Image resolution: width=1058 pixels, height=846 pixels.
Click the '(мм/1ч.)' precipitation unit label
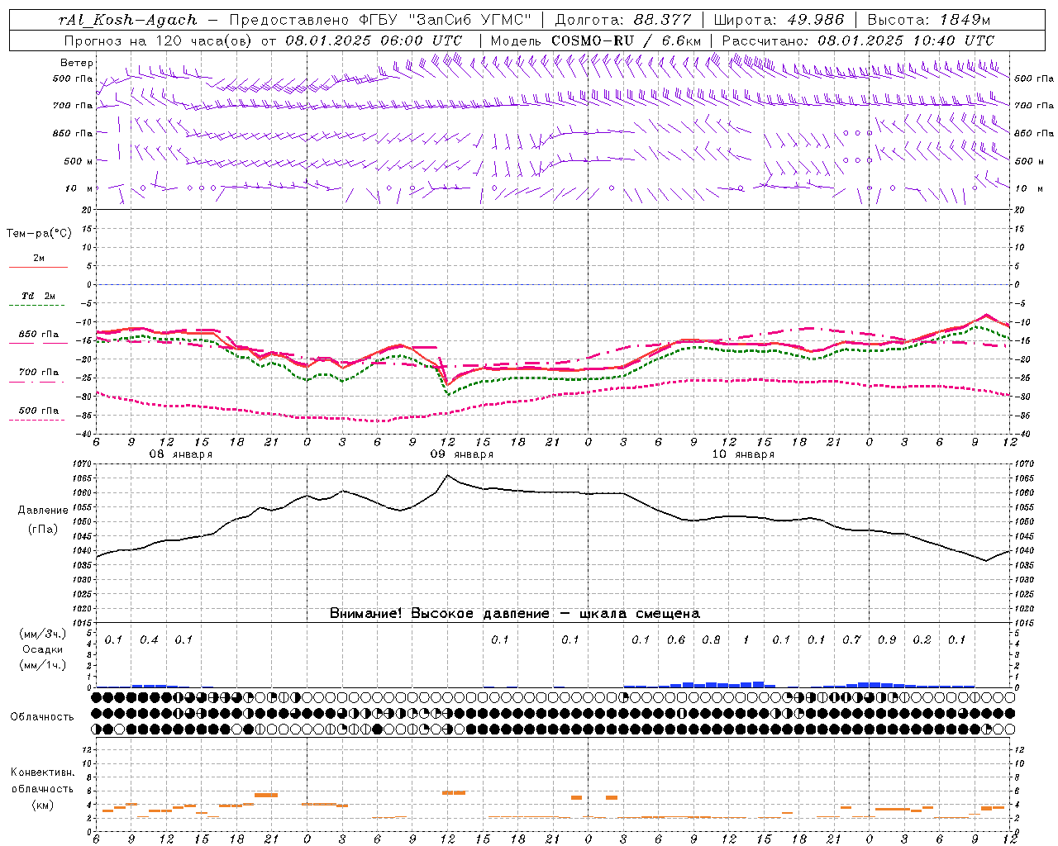point(43,665)
